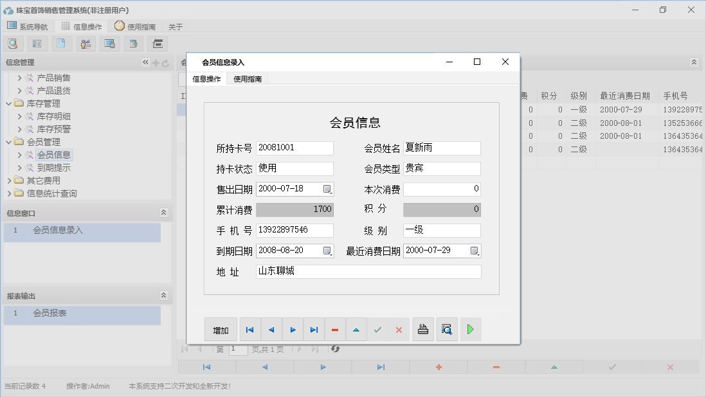
Task: Collapse the 信息管理 panel with chevron
Action: [x=145, y=62]
